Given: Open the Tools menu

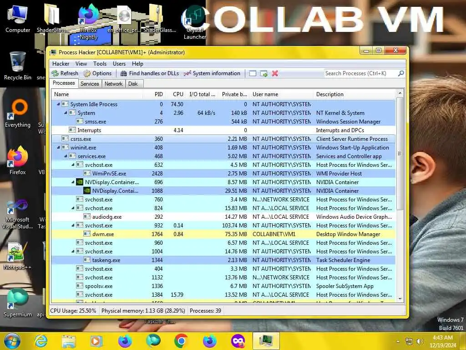Looking at the screenshot, I should coord(100,64).
